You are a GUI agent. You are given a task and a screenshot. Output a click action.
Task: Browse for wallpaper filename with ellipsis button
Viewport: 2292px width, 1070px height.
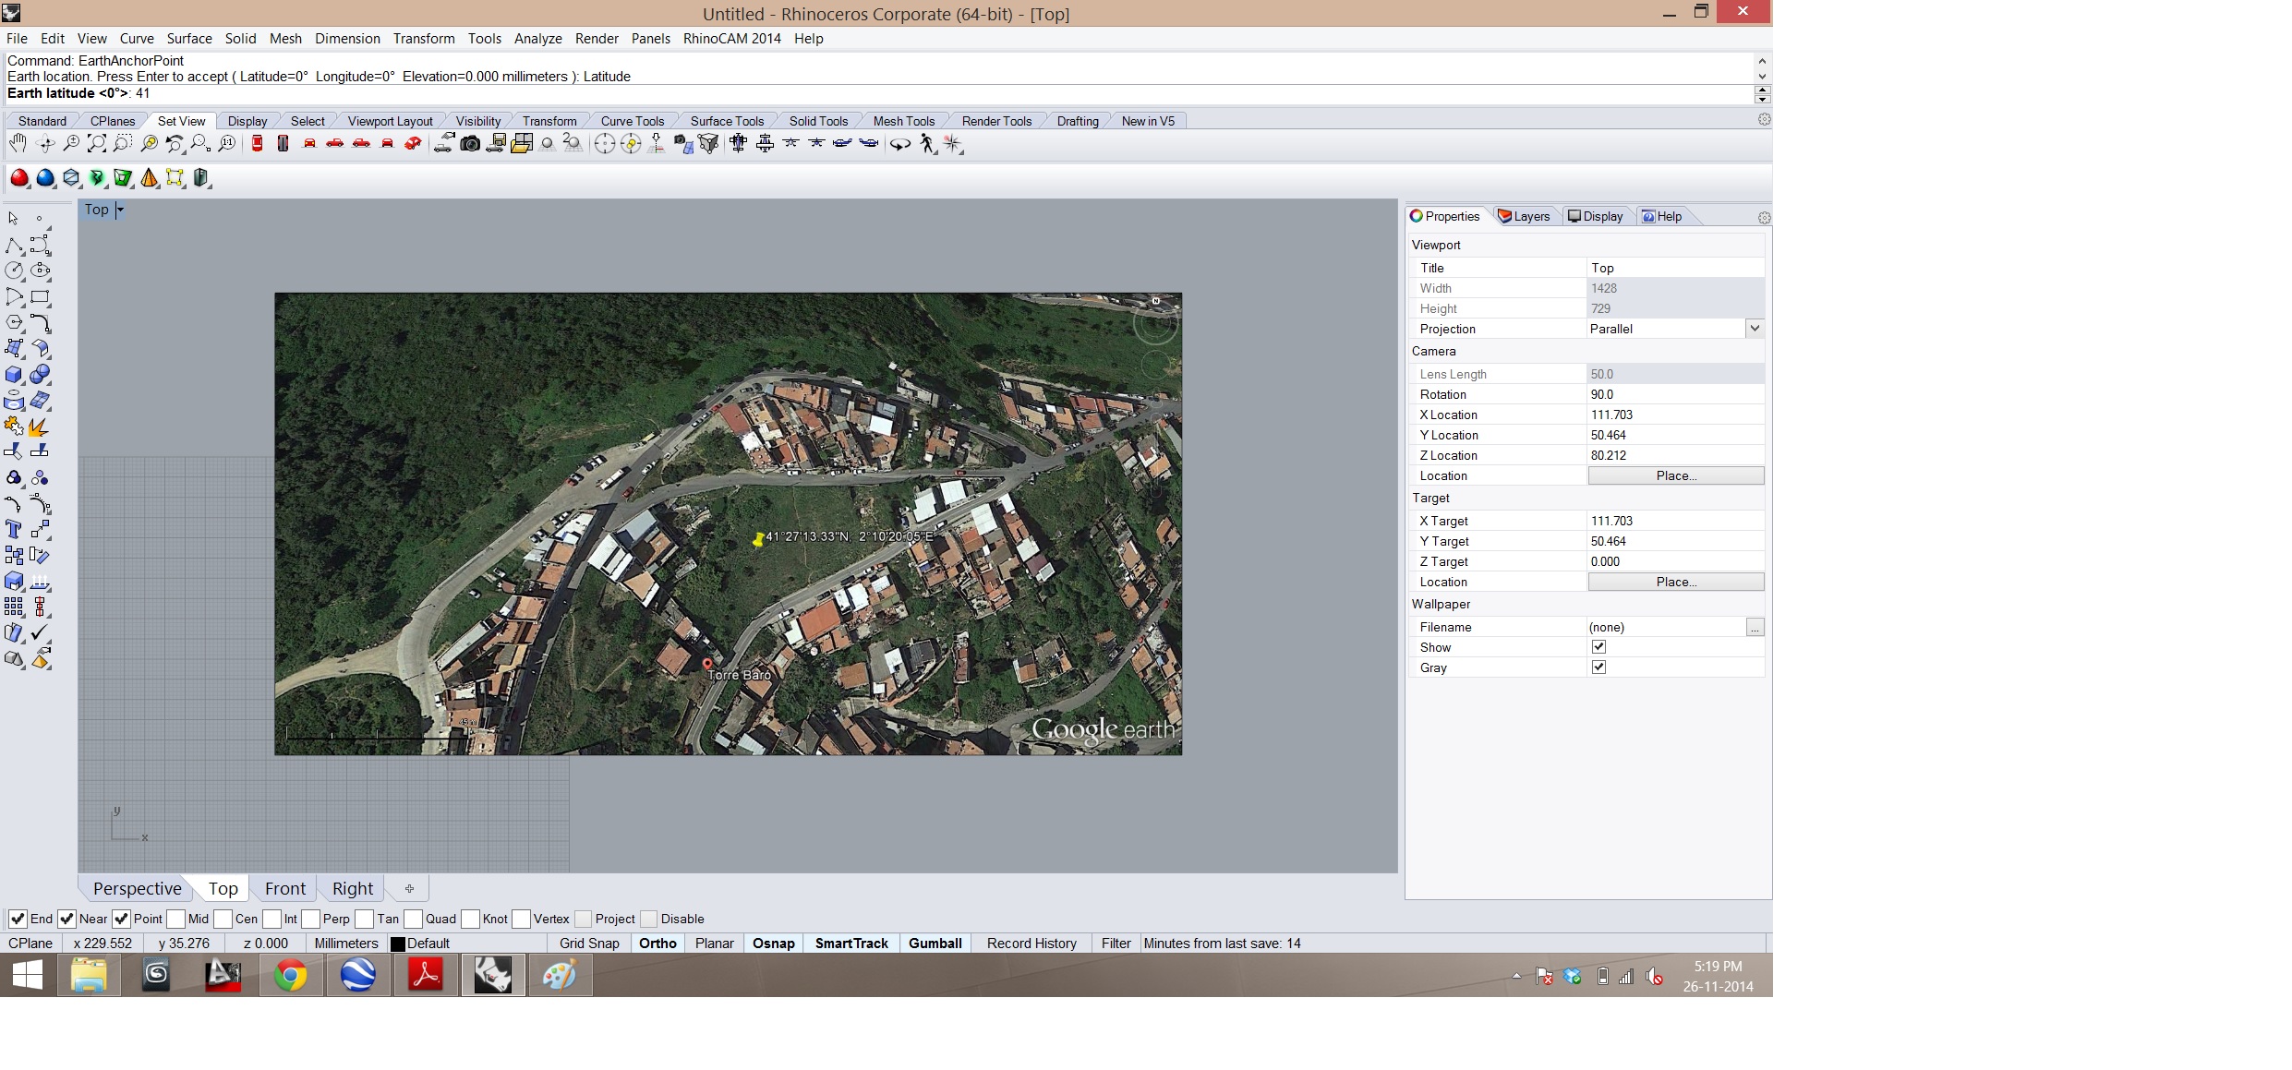coord(1755,627)
